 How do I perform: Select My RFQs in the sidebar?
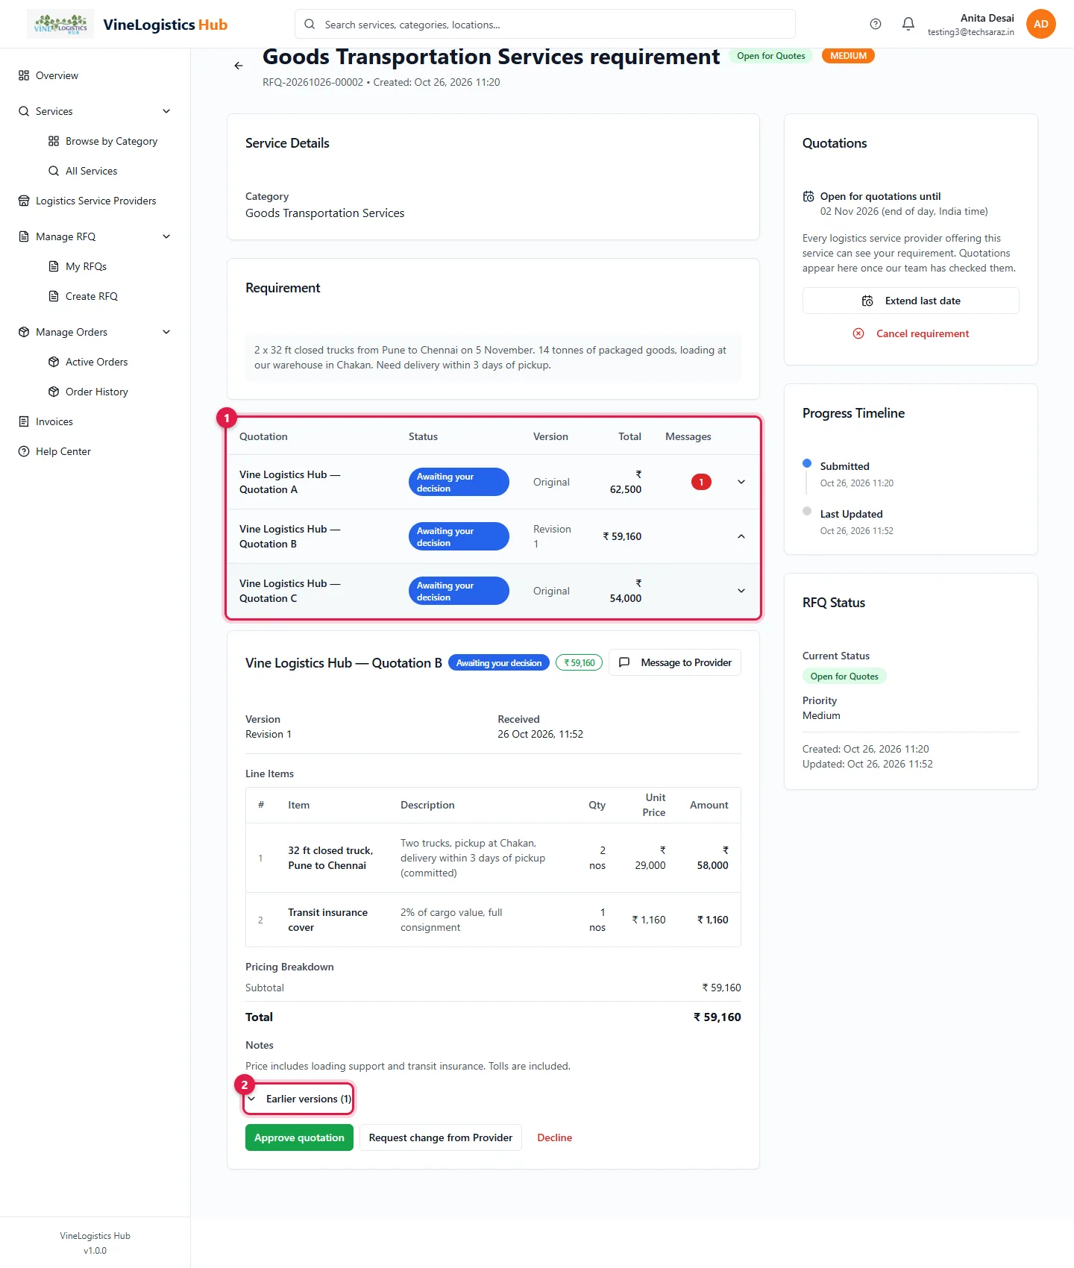pyautogui.click(x=86, y=266)
